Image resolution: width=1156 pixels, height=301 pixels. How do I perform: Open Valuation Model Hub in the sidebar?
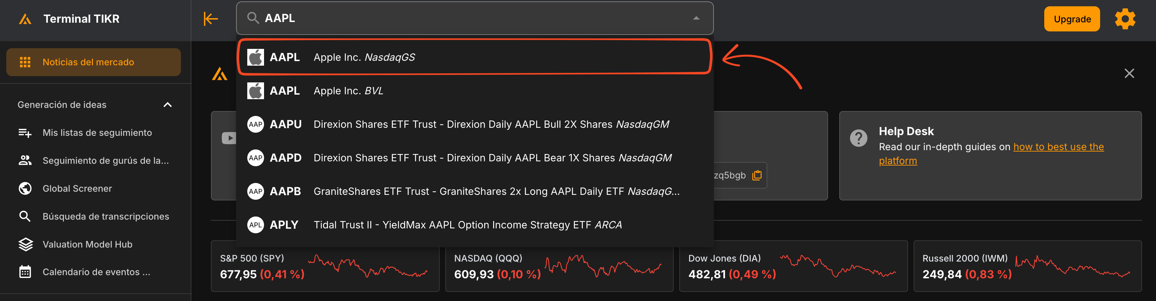(87, 244)
